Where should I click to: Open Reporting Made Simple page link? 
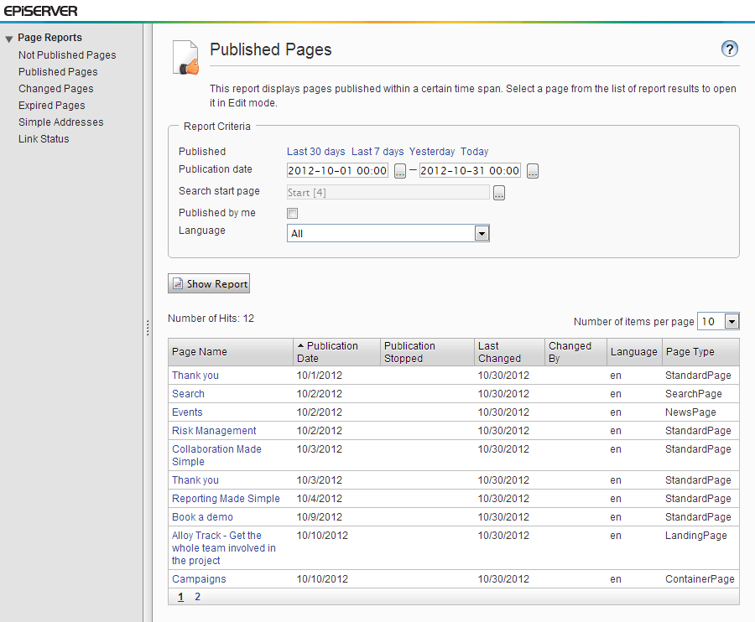pos(226,499)
